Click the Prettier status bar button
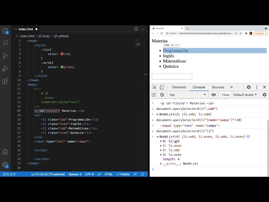This screenshot has height=202, width=269. pyautogui.click(x=123, y=174)
